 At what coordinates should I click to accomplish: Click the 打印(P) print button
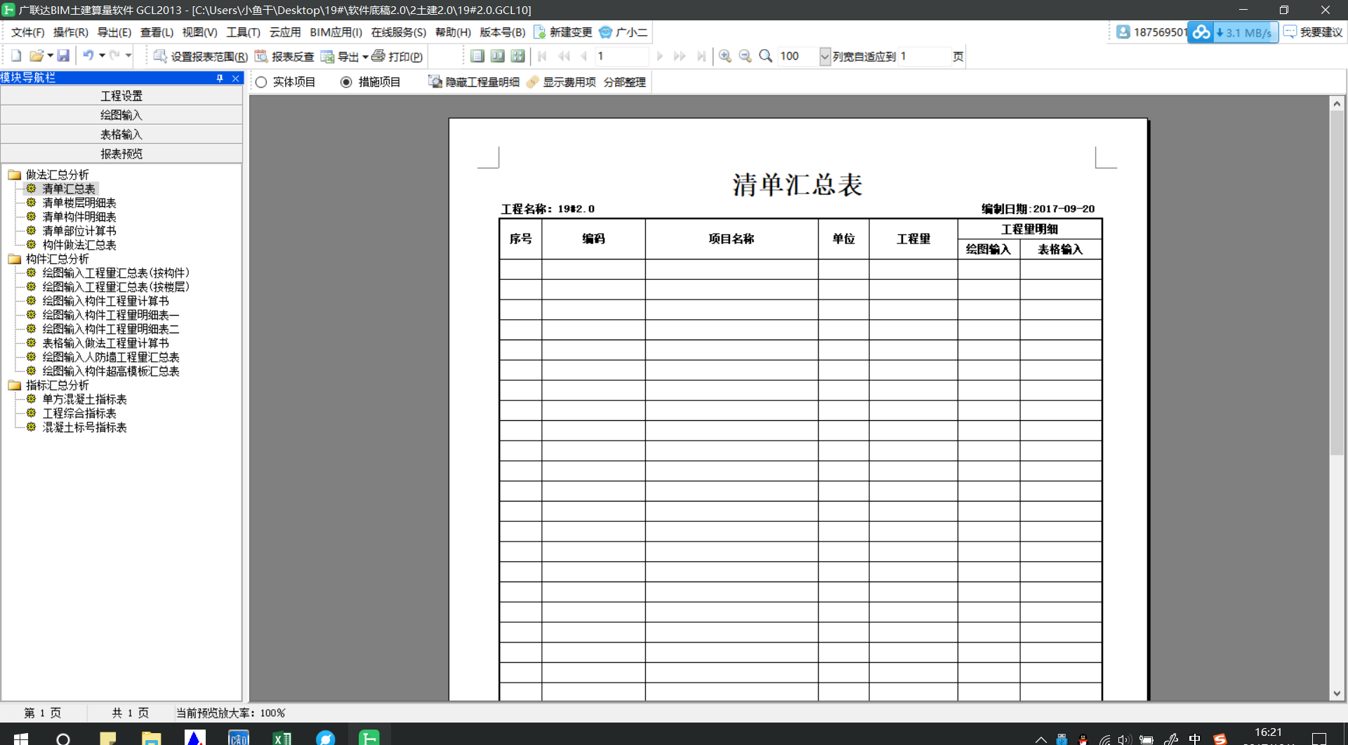point(397,56)
